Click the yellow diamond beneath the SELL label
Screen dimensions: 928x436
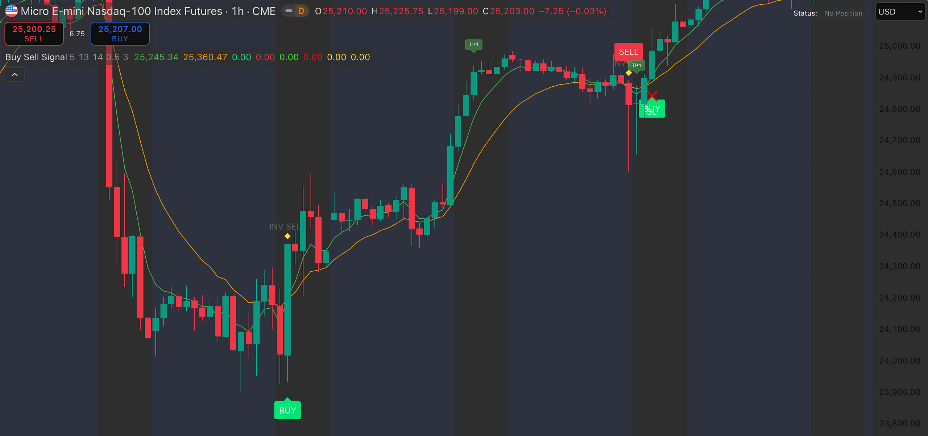tap(629, 73)
